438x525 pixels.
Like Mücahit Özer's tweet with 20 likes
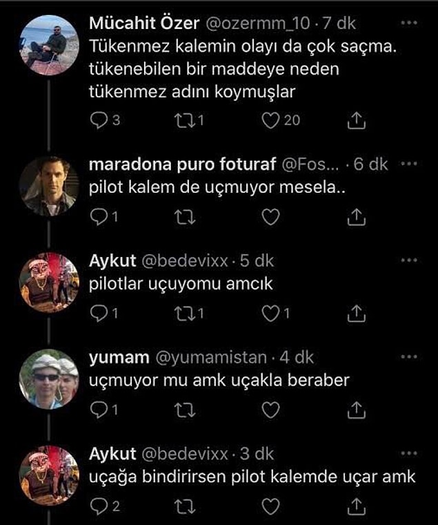tap(270, 120)
